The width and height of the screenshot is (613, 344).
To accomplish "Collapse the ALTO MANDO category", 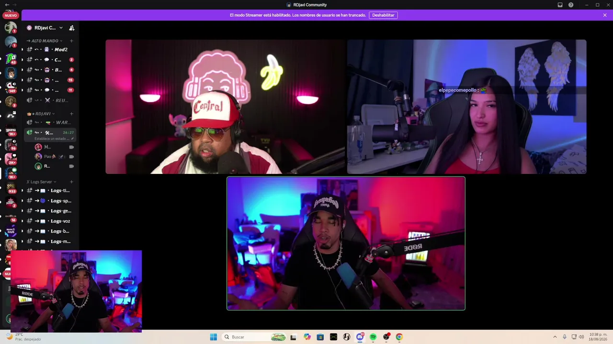I will point(44,41).
